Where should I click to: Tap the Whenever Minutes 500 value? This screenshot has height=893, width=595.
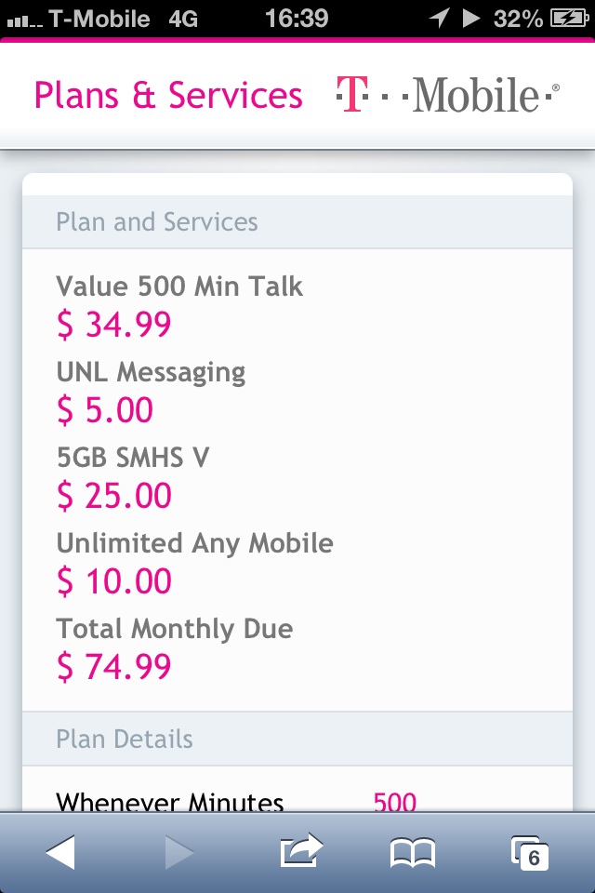(x=394, y=801)
